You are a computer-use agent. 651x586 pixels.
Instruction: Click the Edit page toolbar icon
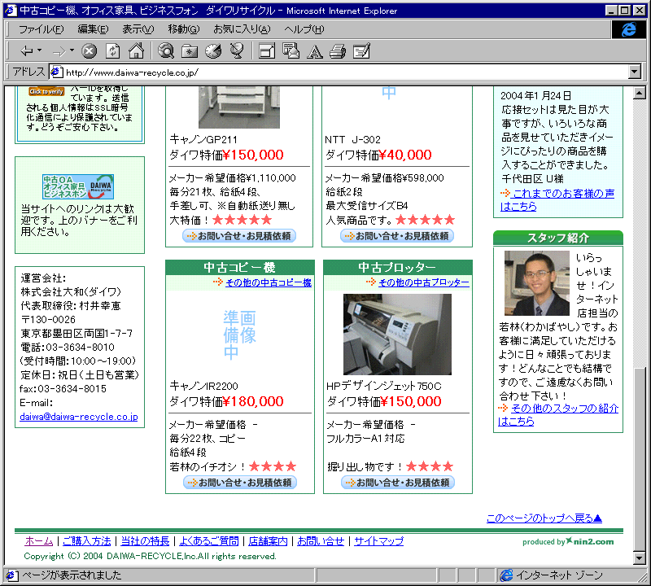coord(361,51)
